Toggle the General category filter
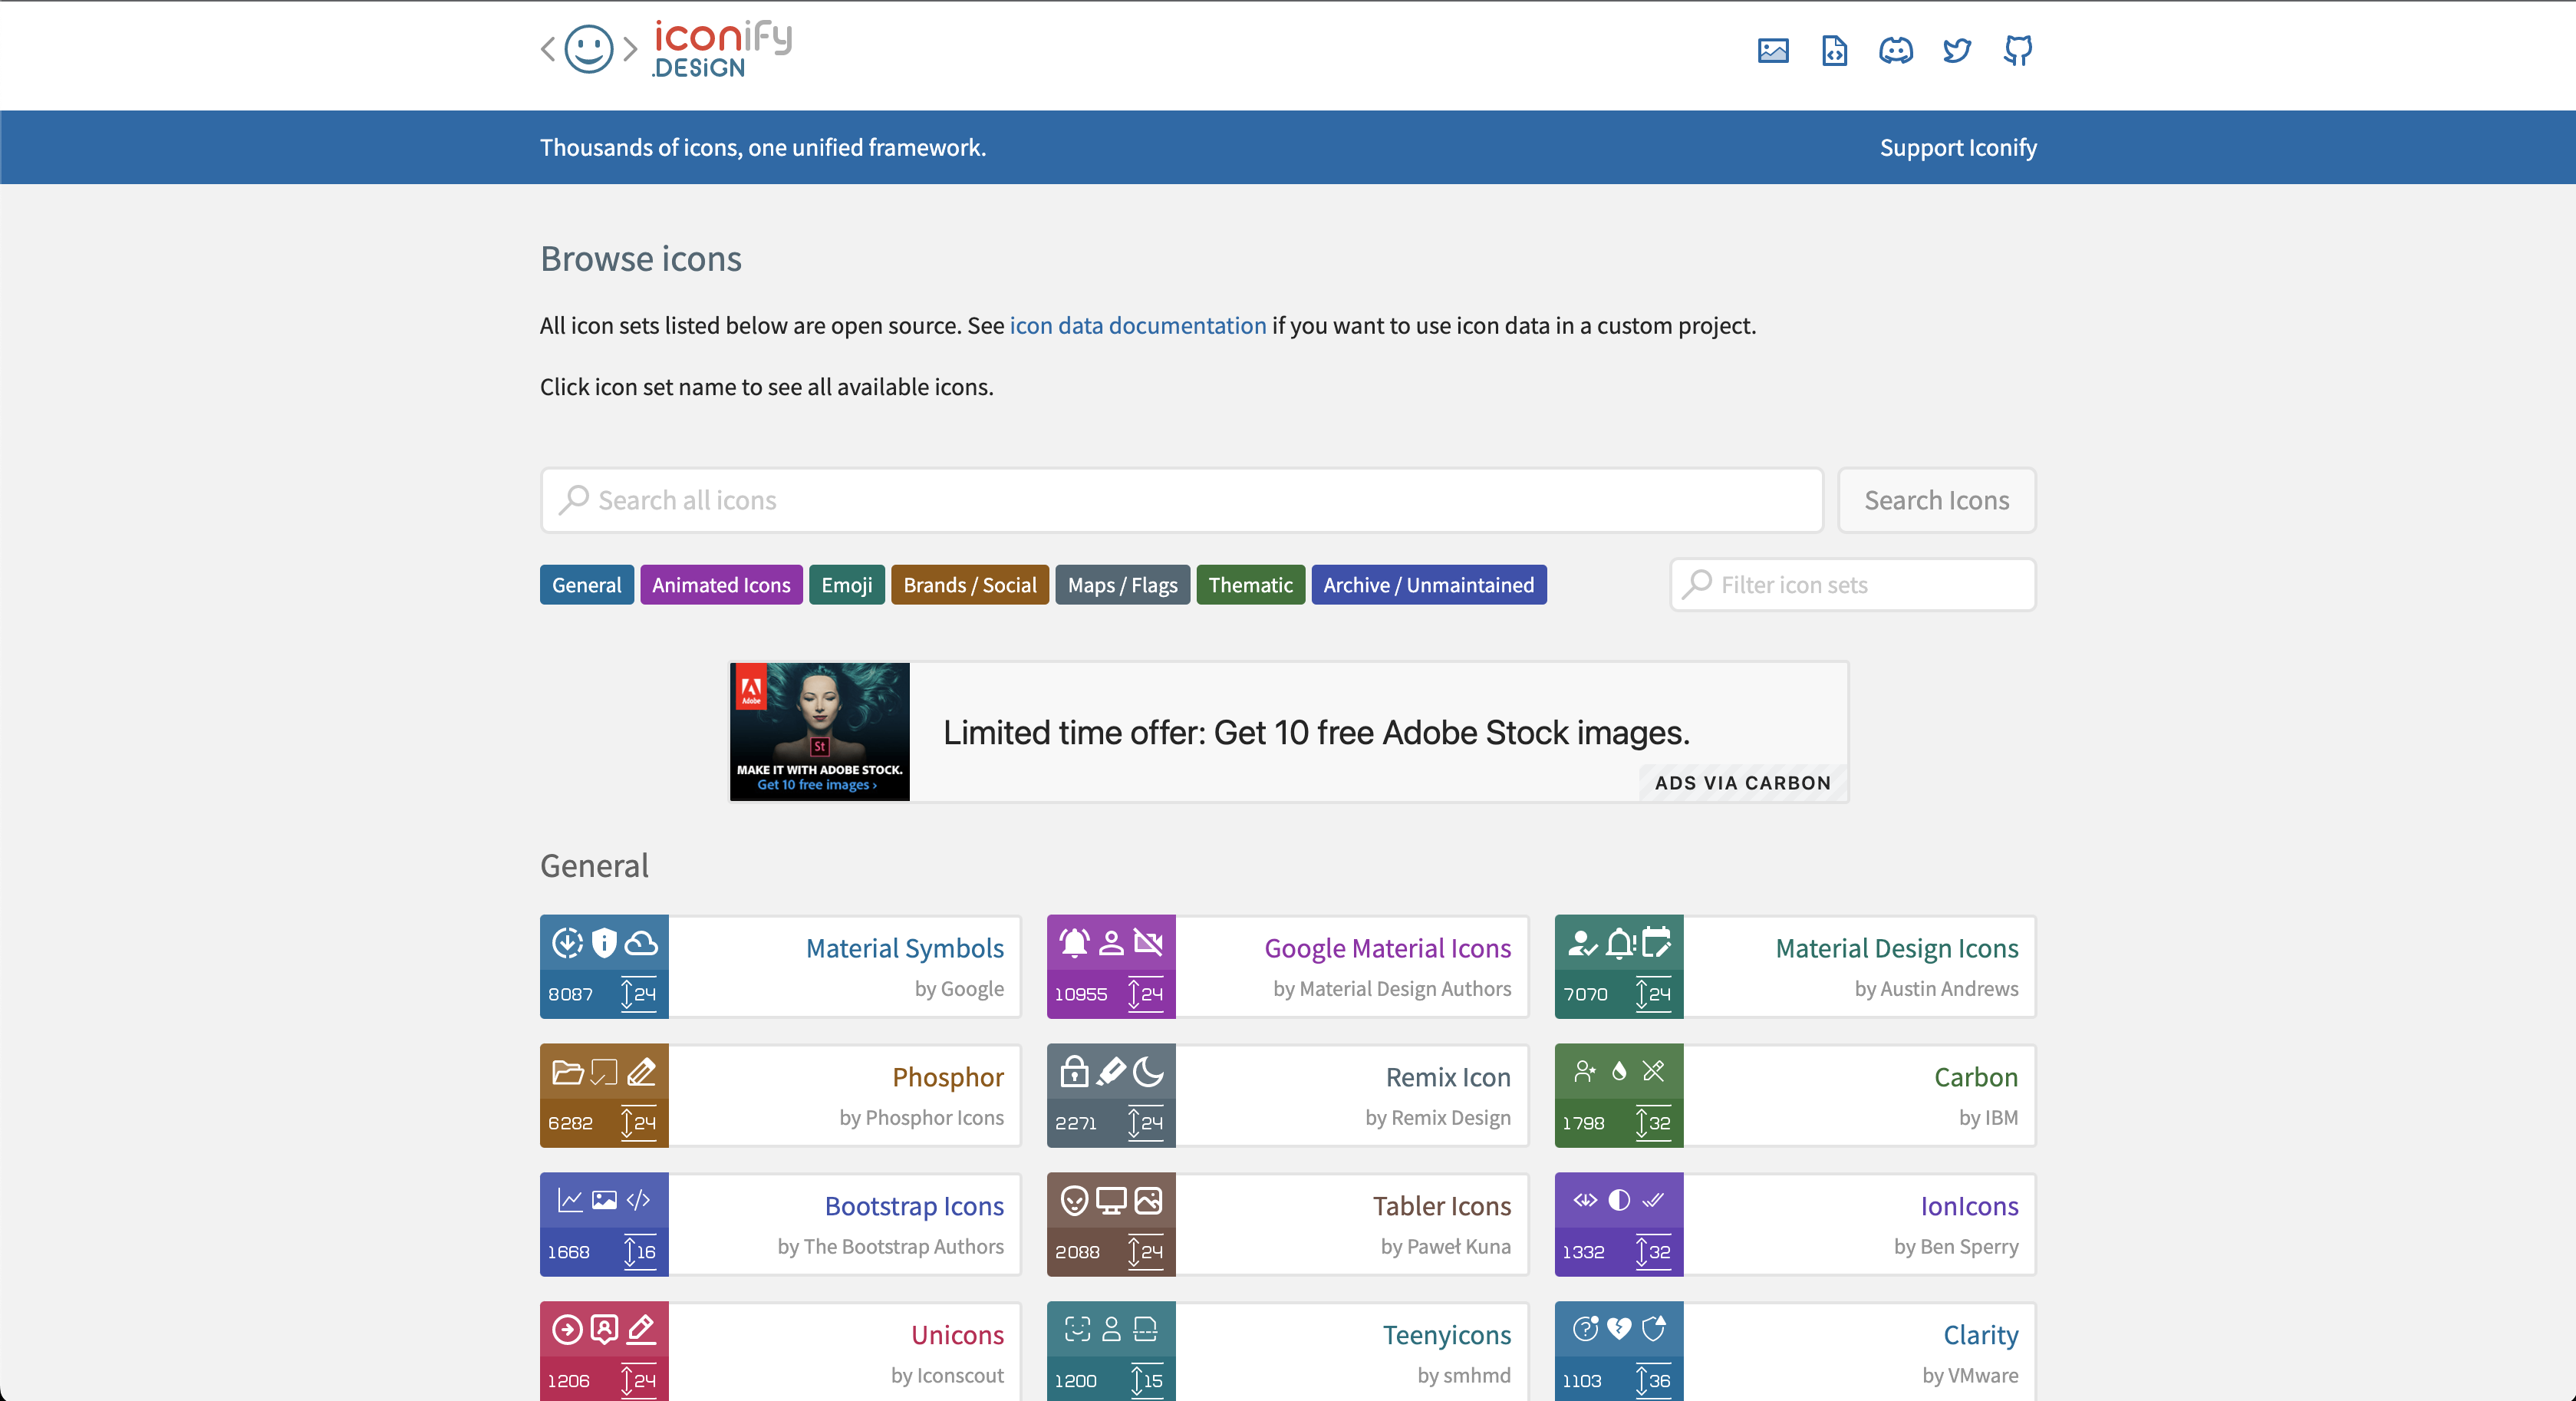 point(586,583)
